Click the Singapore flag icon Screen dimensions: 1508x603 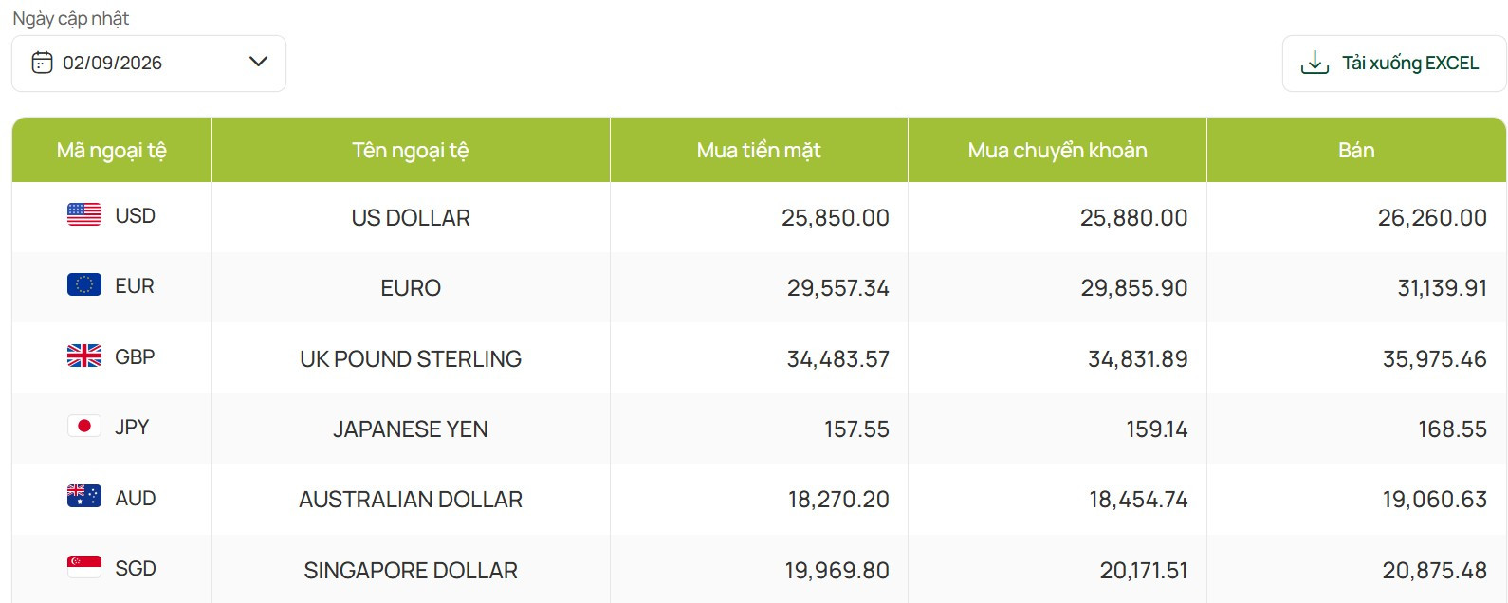point(84,568)
